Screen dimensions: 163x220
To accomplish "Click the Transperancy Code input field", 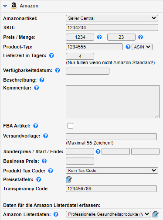I will click(111, 189).
